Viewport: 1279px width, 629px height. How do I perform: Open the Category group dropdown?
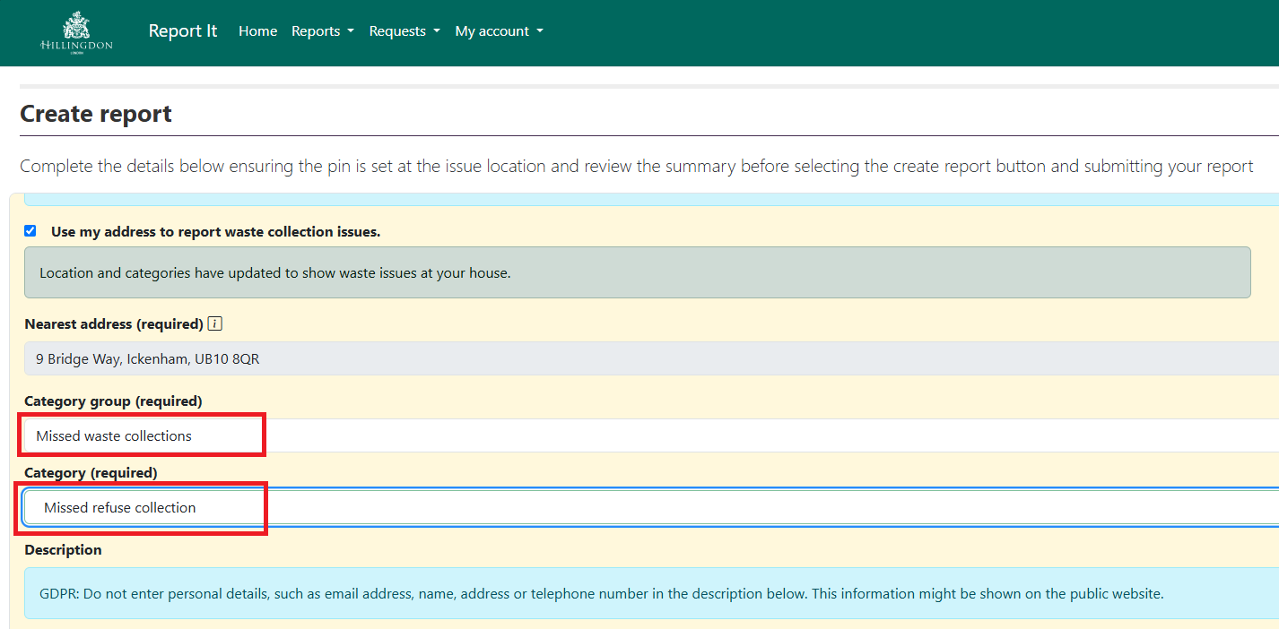coord(651,435)
